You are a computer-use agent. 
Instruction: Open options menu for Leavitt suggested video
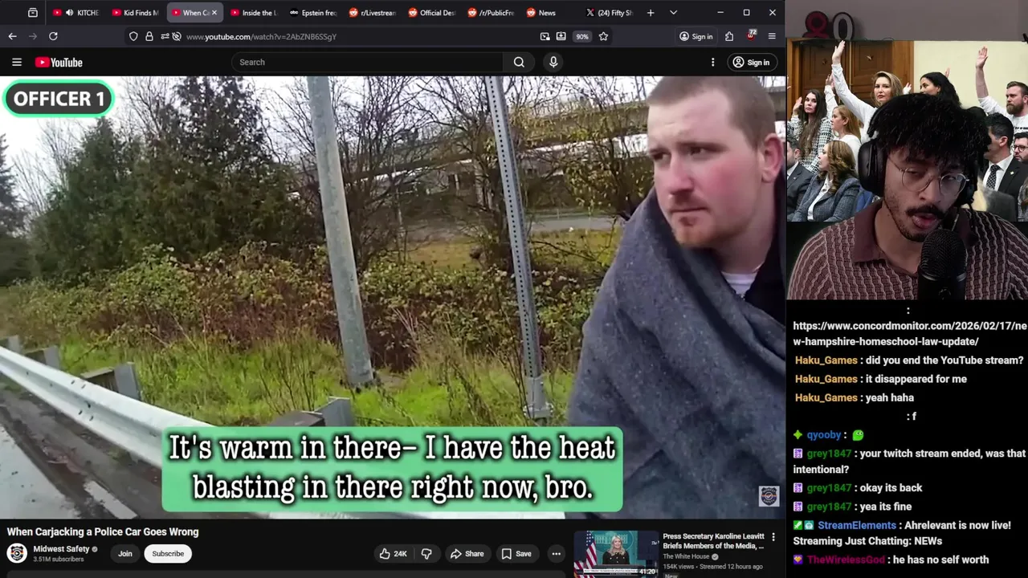pos(773,537)
